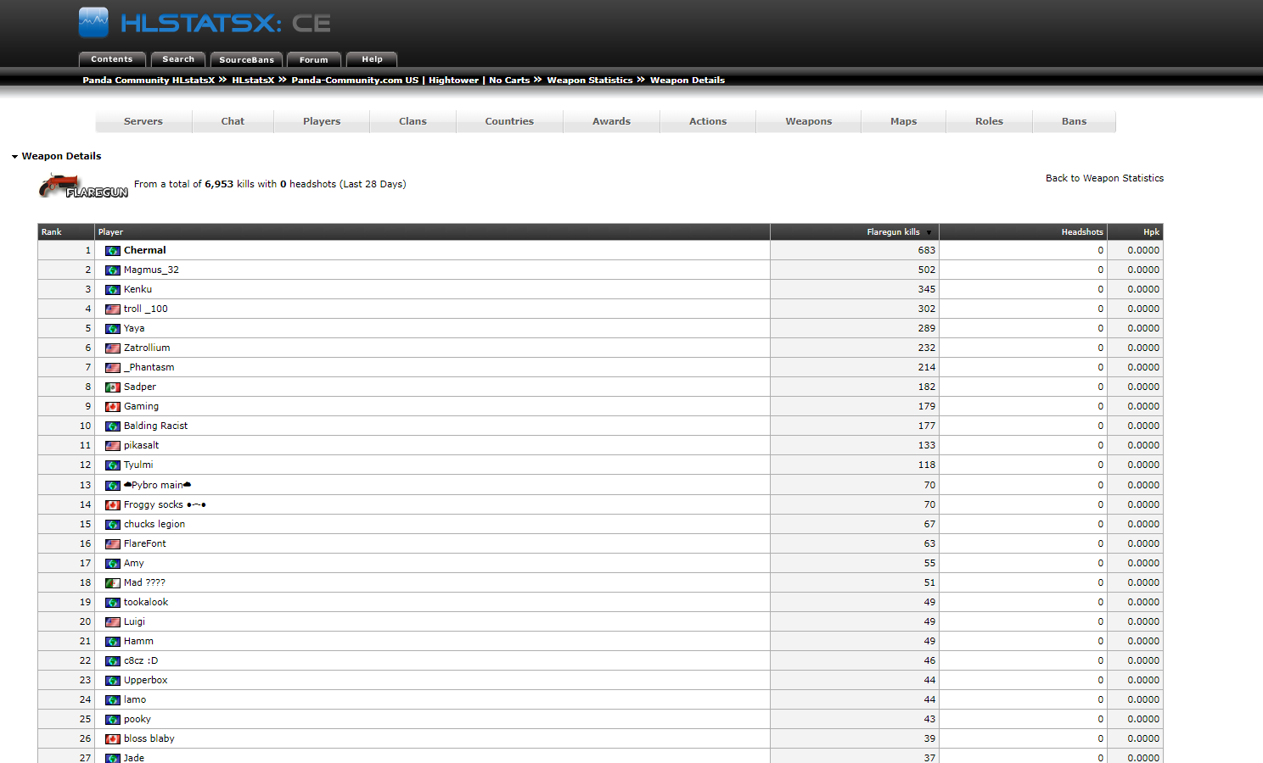Click Back to Weapon Statistics link
Image resolution: width=1263 pixels, height=763 pixels.
(x=1104, y=178)
